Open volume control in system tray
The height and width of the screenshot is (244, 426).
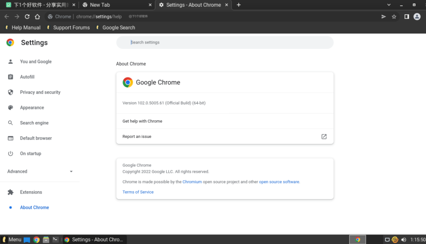pyautogui.click(x=404, y=240)
